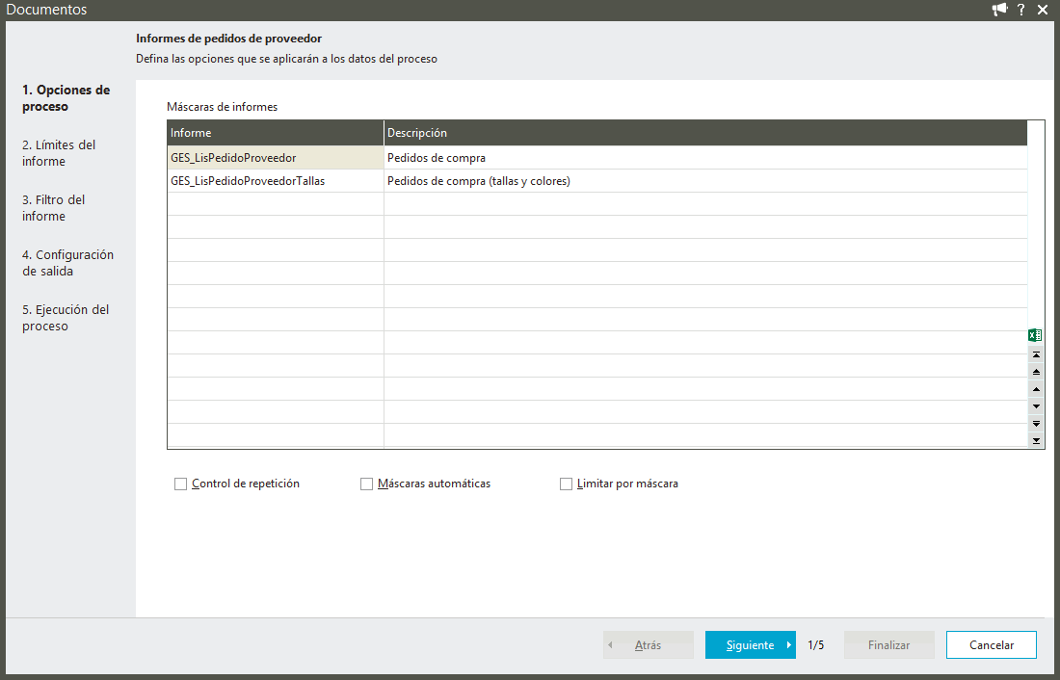Check Limitar por máscara option
Image resolution: width=1060 pixels, height=680 pixels.
click(x=566, y=484)
